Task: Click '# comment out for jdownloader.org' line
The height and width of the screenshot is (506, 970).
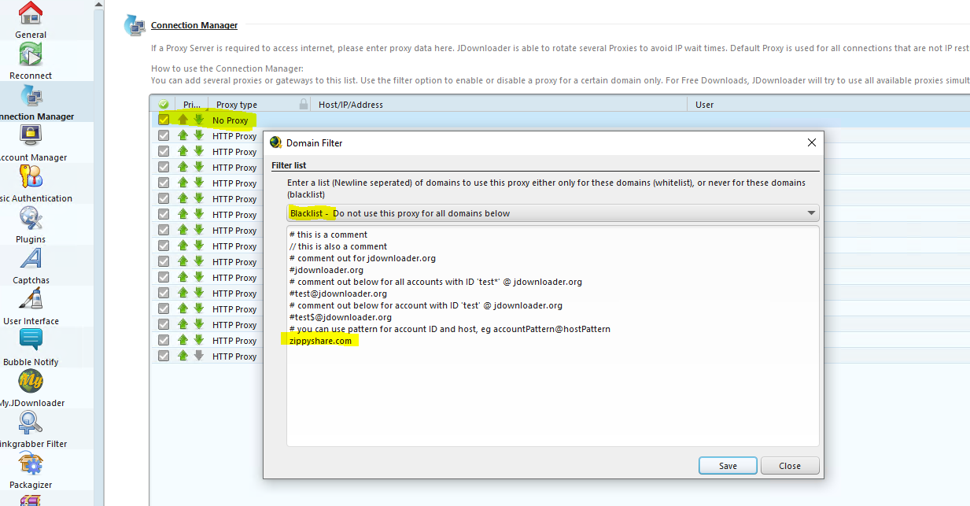Action: 362,258
